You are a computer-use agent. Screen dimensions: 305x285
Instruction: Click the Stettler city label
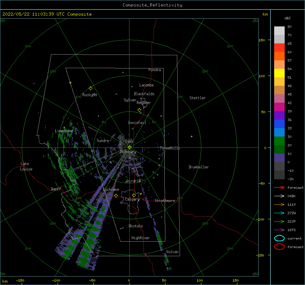[198, 98]
